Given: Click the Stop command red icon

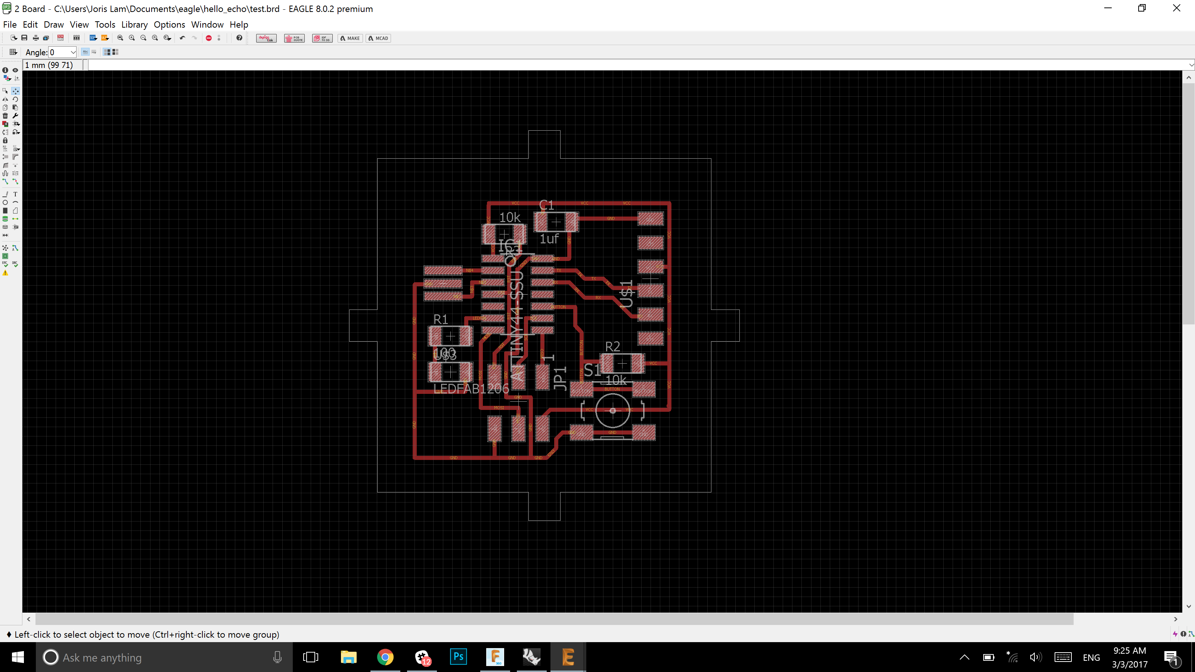Looking at the screenshot, I should pos(209,38).
